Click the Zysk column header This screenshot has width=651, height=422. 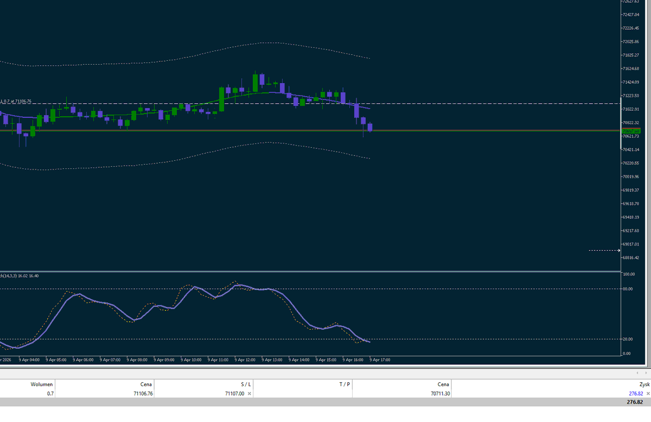(644, 384)
